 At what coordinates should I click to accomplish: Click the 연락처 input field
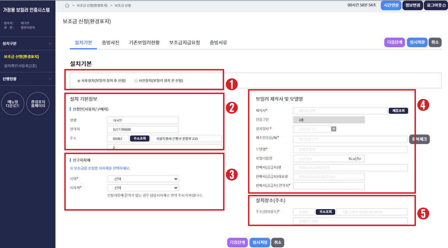click(143, 130)
